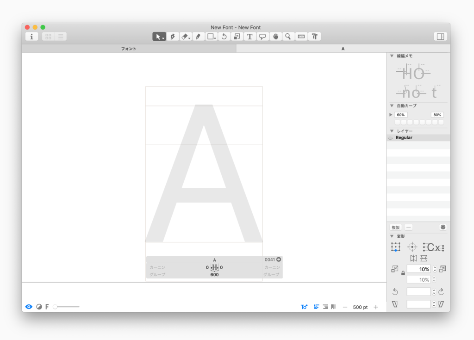Select the Annotation speech bubble tool

(x=262, y=37)
